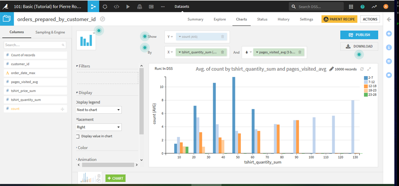Click the columns Search field
399x186 pixels.
point(35,45)
